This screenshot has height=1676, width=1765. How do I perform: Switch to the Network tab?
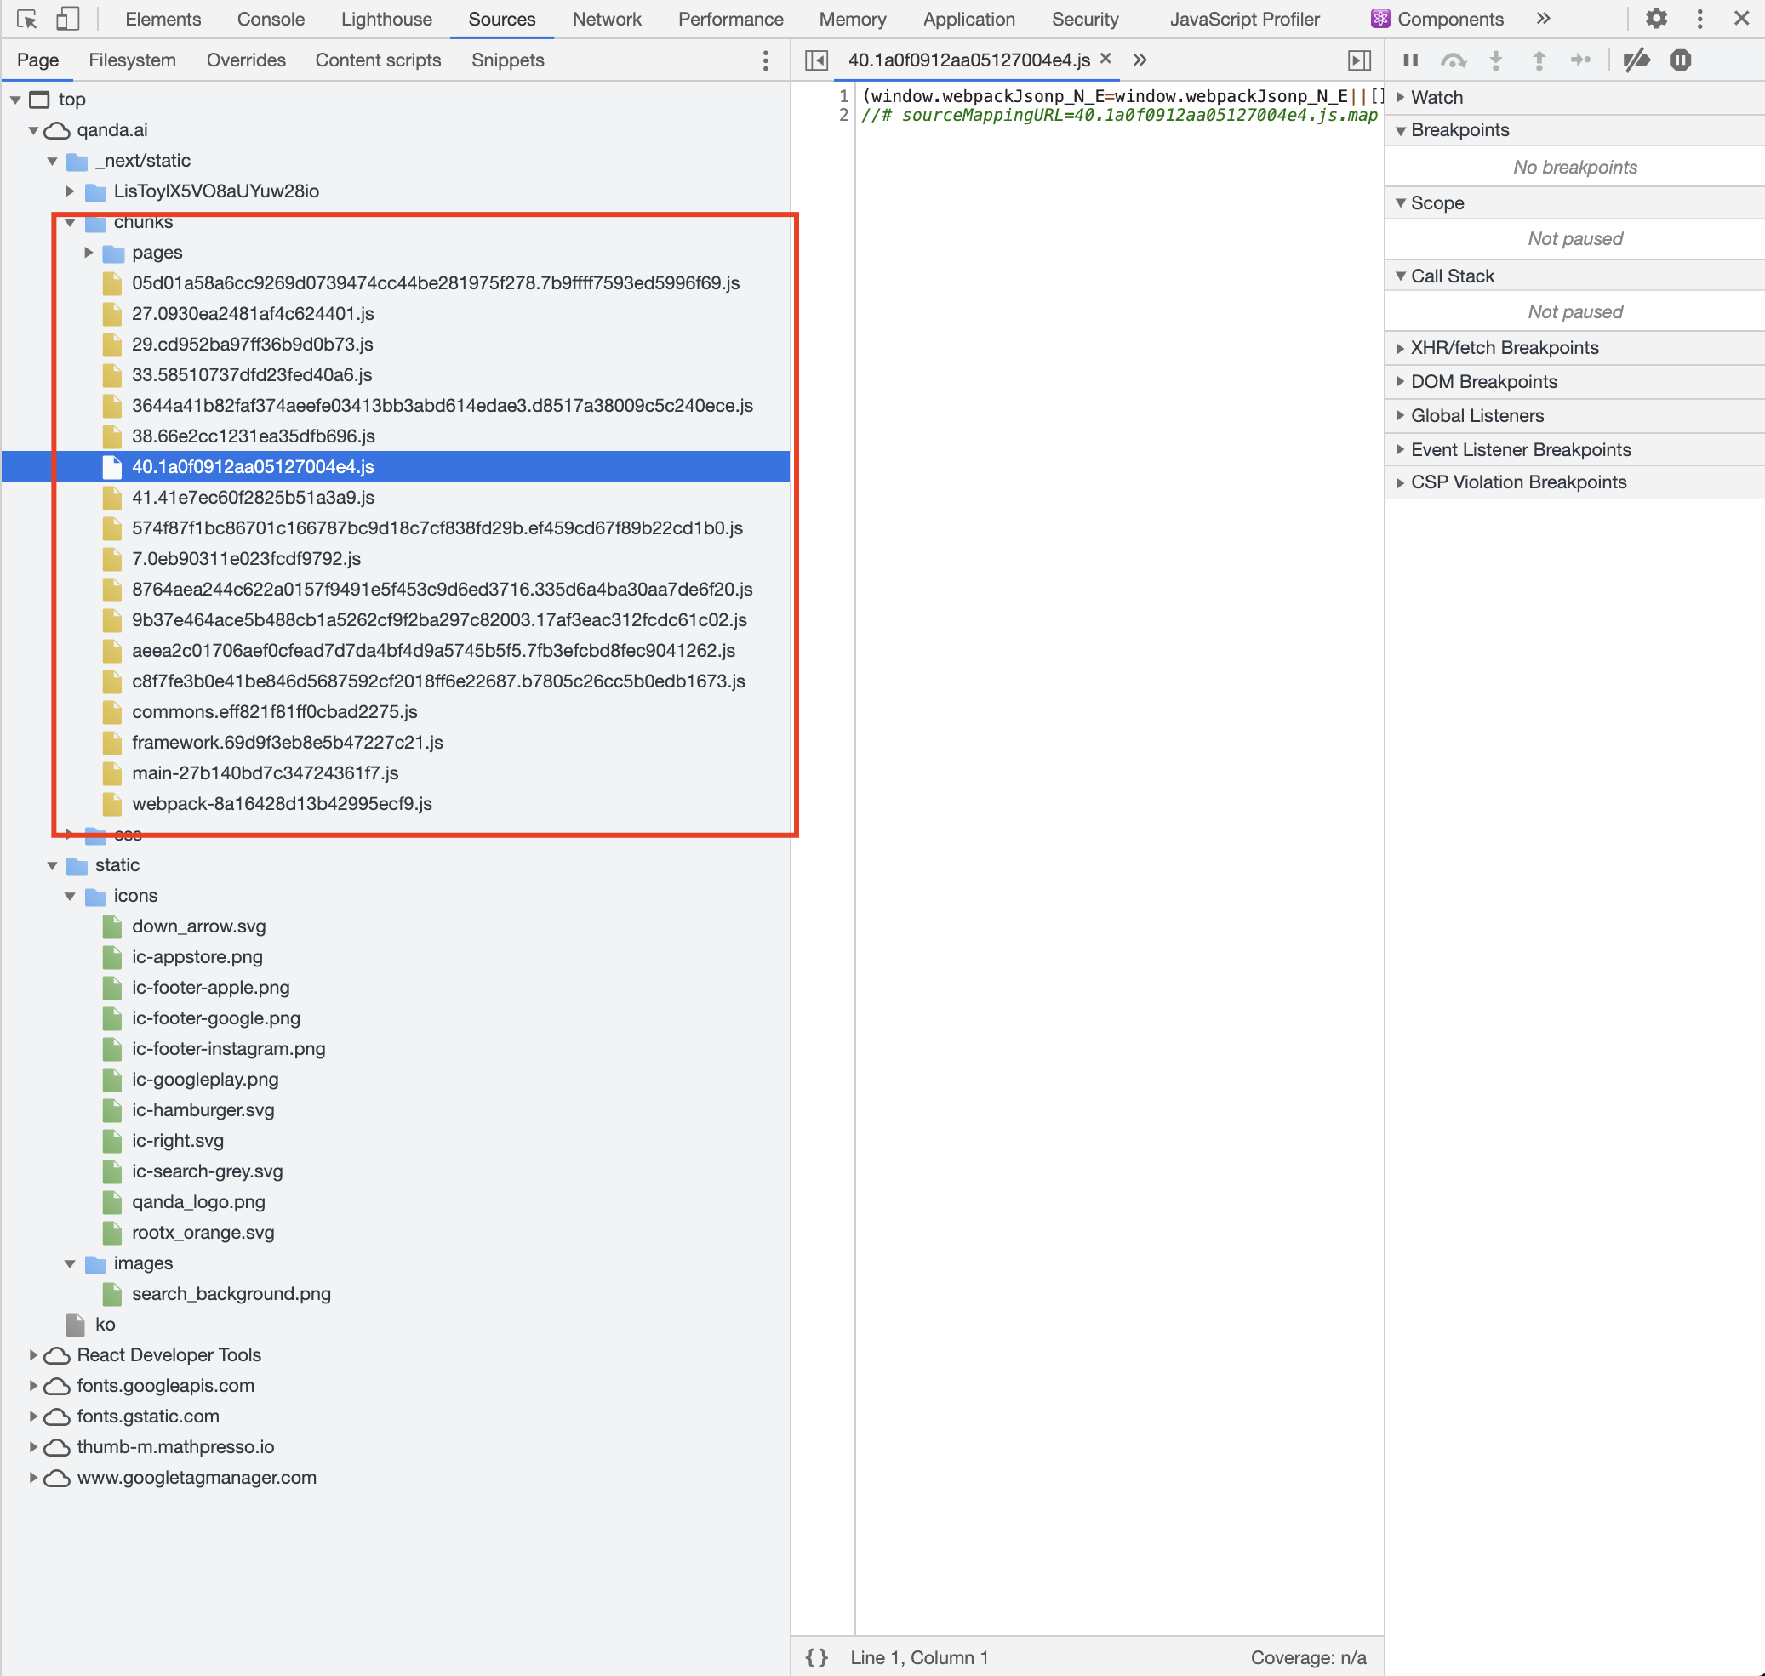(606, 19)
